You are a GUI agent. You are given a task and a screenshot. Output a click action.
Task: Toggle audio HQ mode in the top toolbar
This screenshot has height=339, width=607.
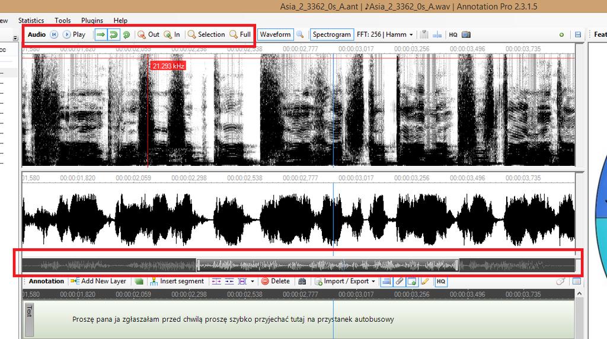point(453,34)
